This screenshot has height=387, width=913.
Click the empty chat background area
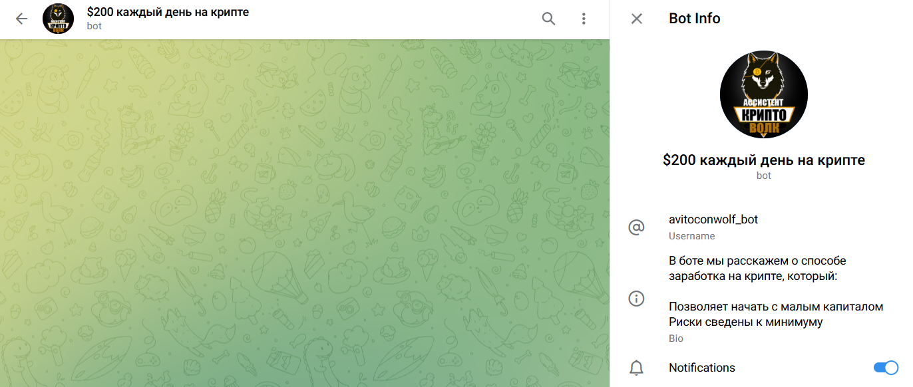point(305,213)
